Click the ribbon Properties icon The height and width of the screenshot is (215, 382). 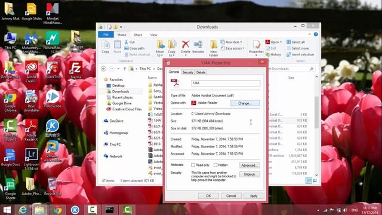tap(256, 48)
